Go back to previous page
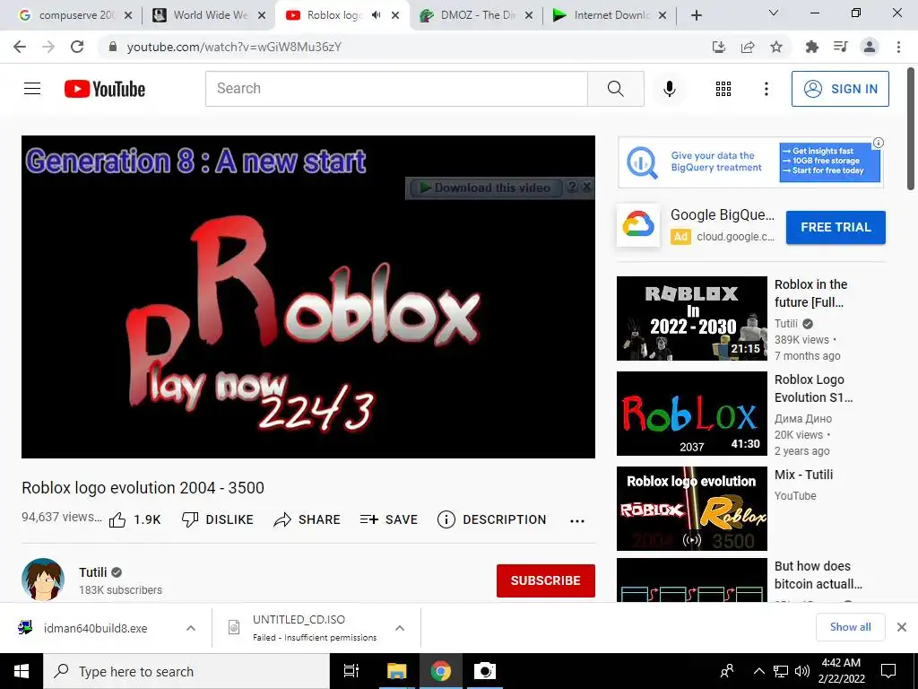 [x=20, y=47]
